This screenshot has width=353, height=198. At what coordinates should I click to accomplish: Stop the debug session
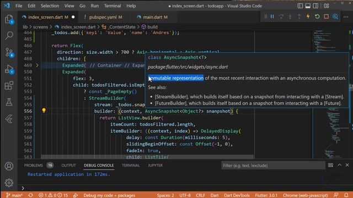(x=326, y=16)
